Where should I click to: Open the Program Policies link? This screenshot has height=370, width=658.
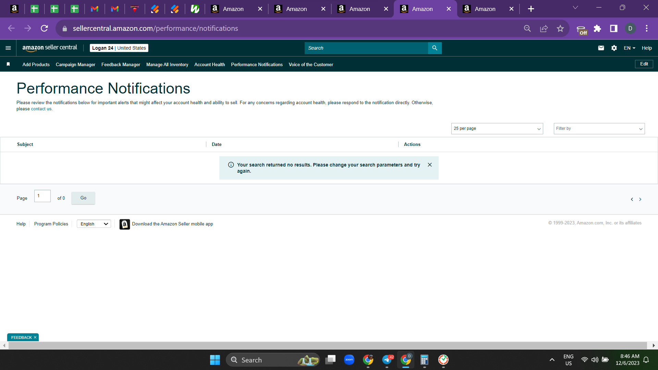[x=51, y=224]
